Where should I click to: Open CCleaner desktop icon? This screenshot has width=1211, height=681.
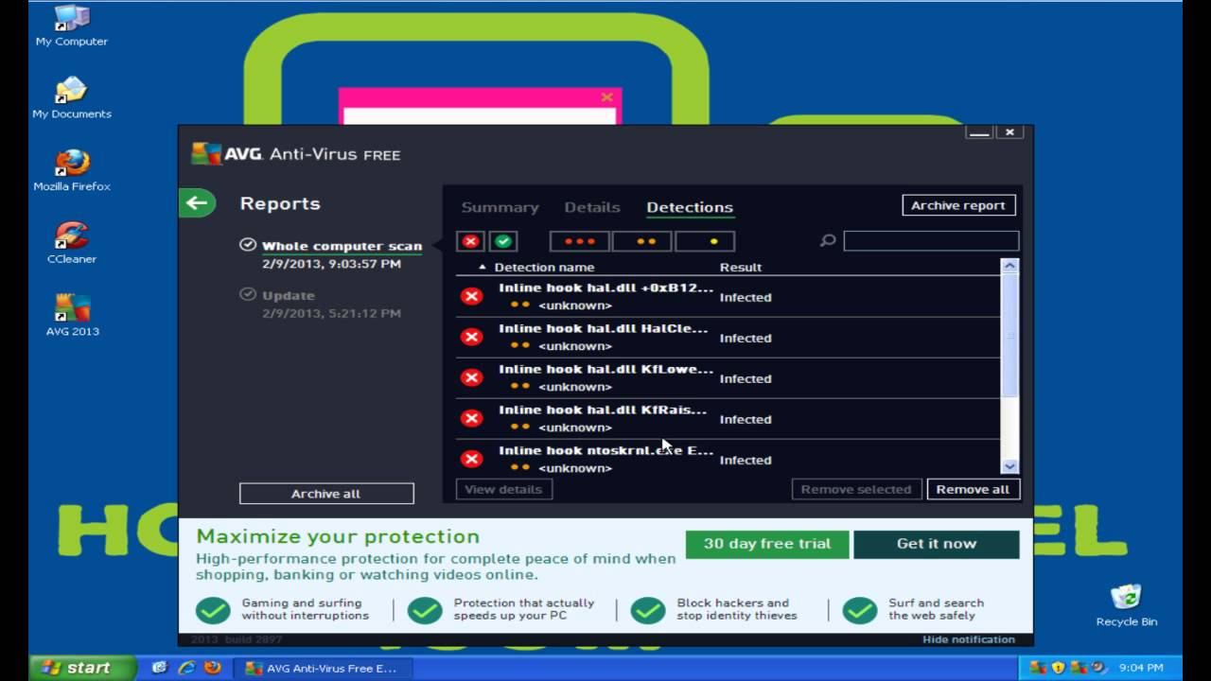[x=72, y=243]
